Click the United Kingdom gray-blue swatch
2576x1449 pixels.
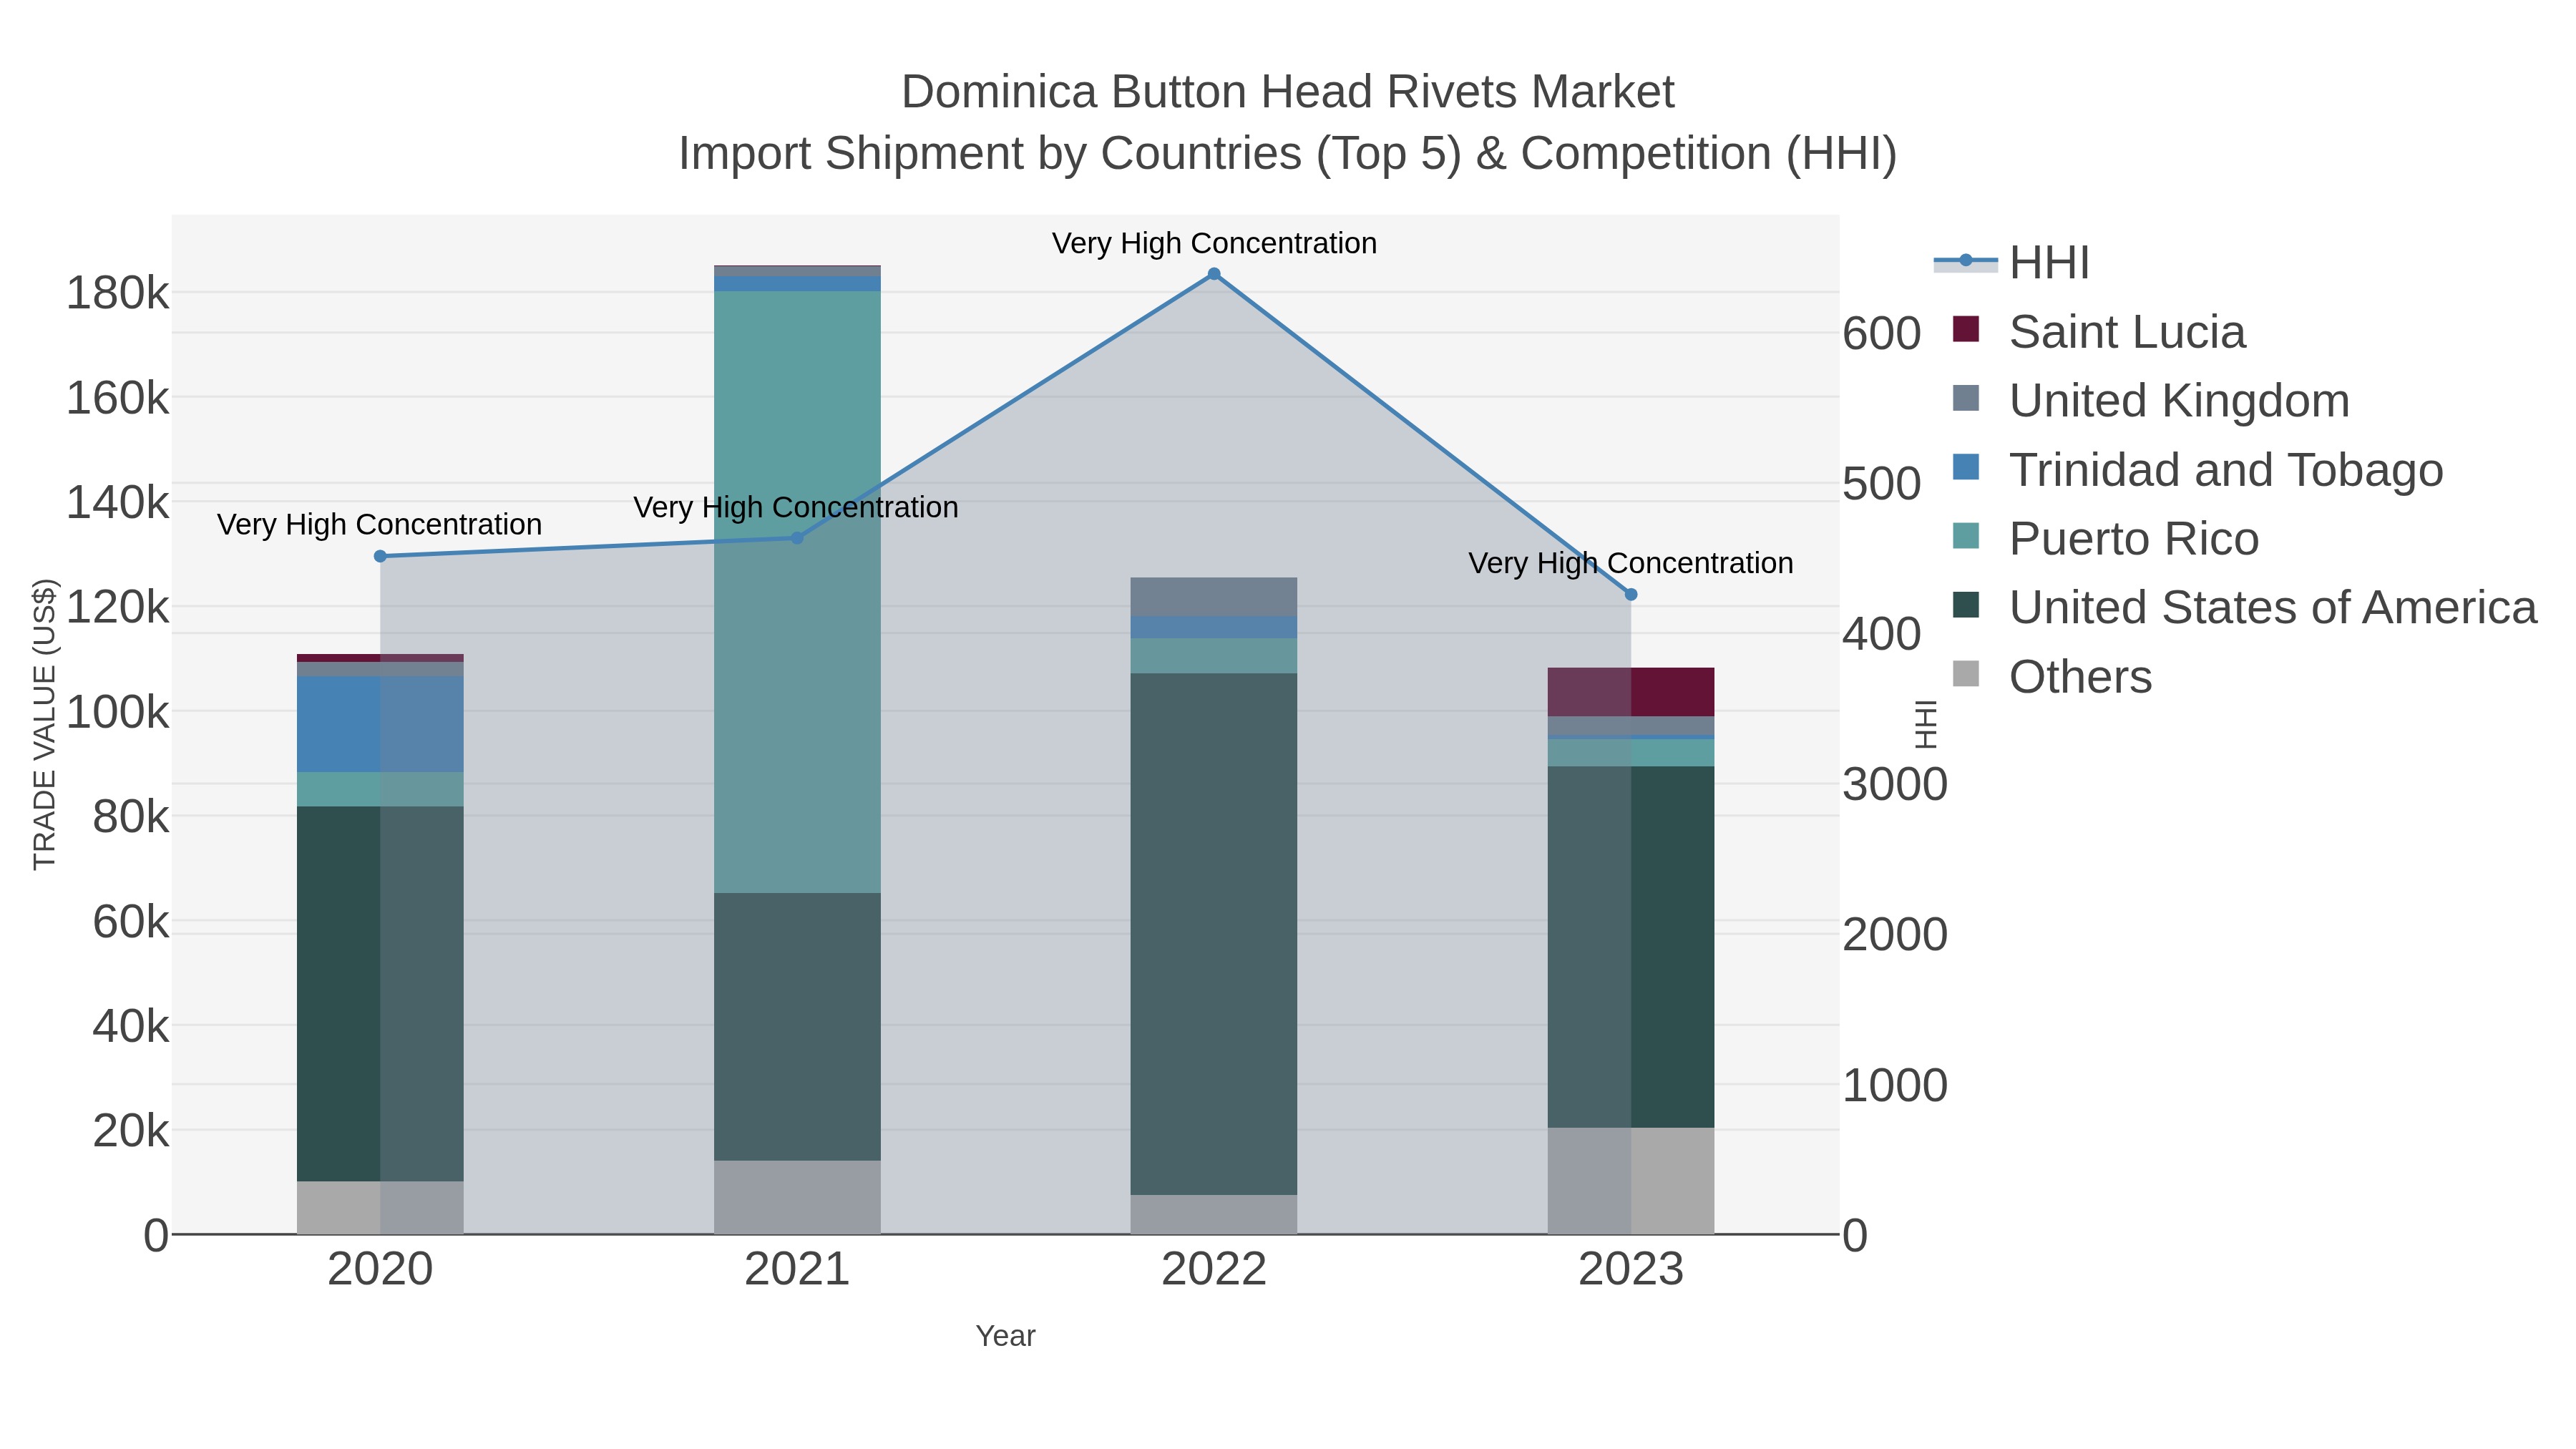click(x=1966, y=398)
